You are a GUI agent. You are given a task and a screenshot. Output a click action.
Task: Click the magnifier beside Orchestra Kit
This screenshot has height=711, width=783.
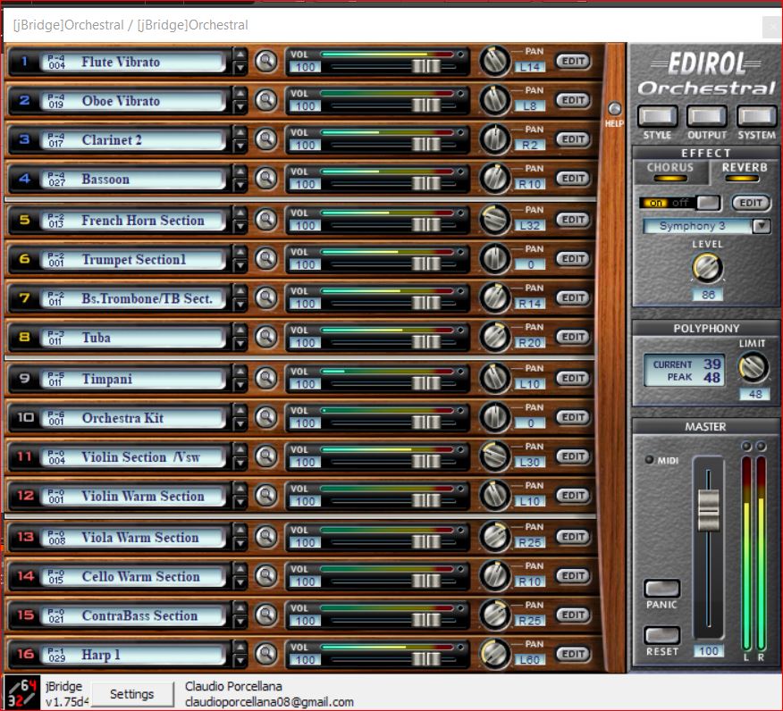click(266, 417)
